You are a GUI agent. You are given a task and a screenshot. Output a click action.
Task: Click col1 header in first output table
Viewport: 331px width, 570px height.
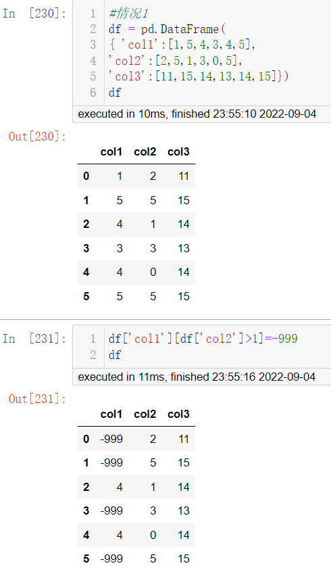click(x=111, y=151)
